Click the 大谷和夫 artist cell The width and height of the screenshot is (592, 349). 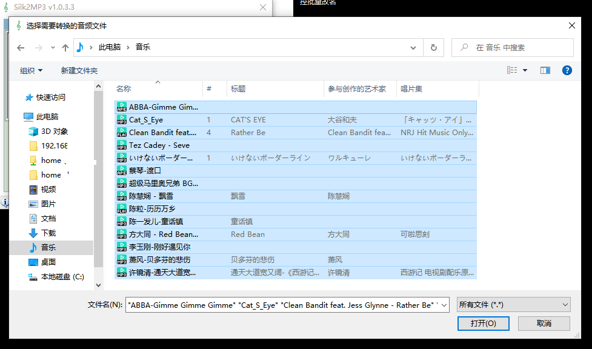tap(342, 120)
